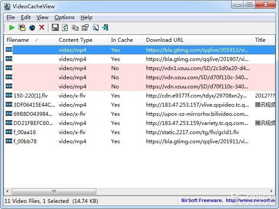Open the File menu
The image size is (279, 209).
(10, 17)
